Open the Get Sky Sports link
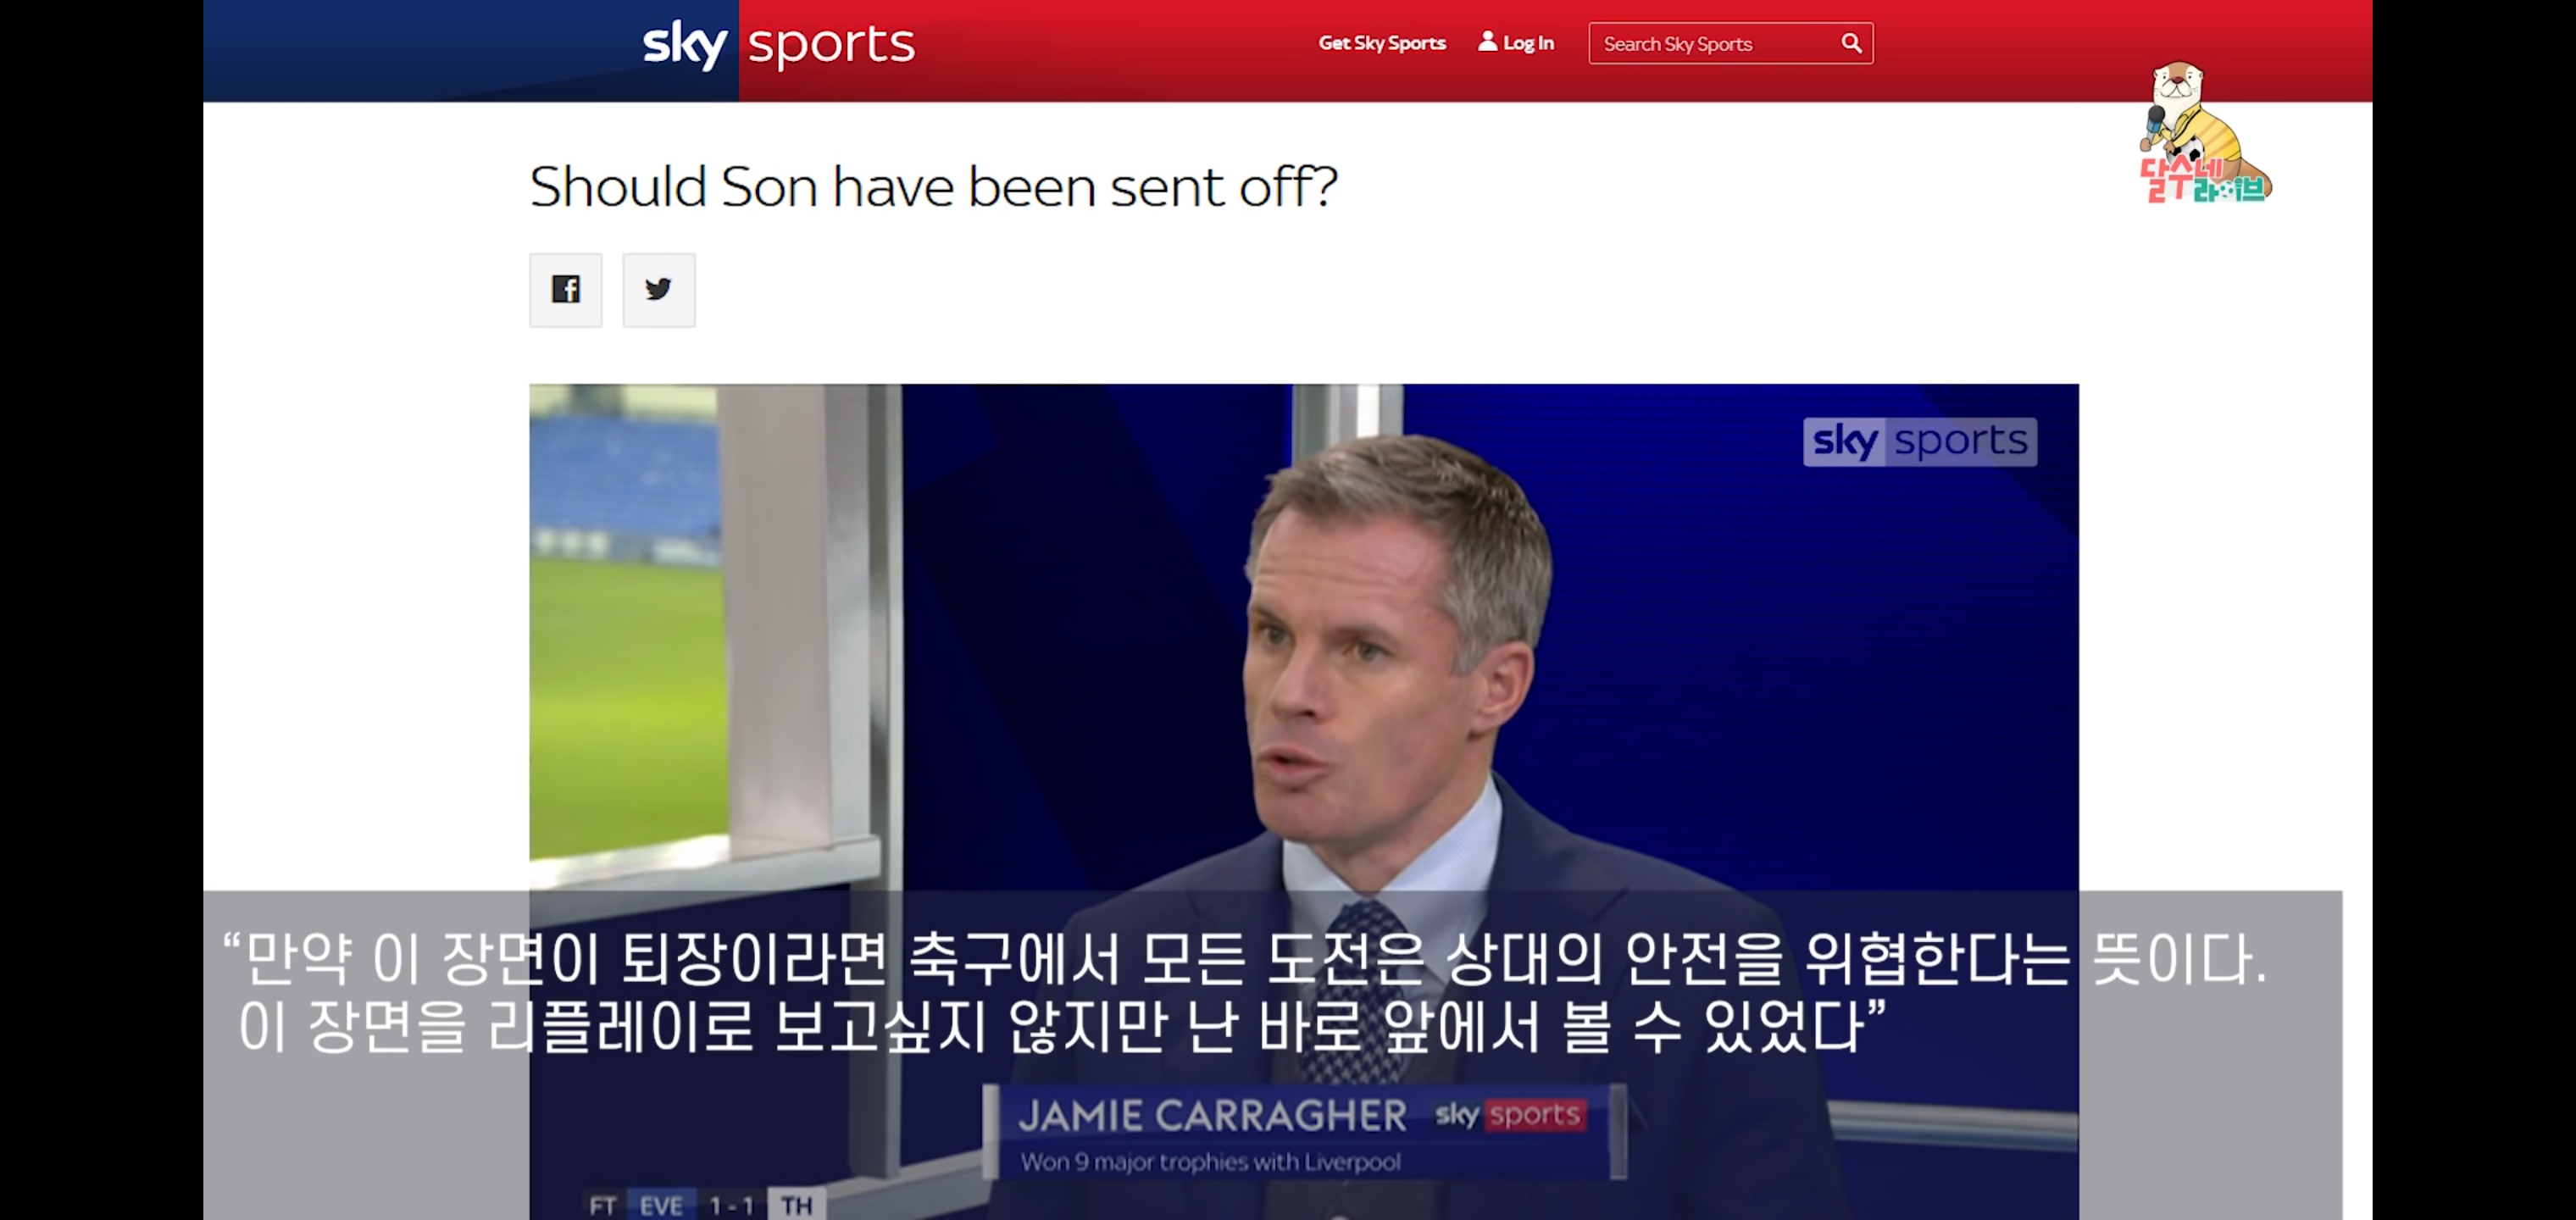2576x1220 pixels. [1381, 43]
